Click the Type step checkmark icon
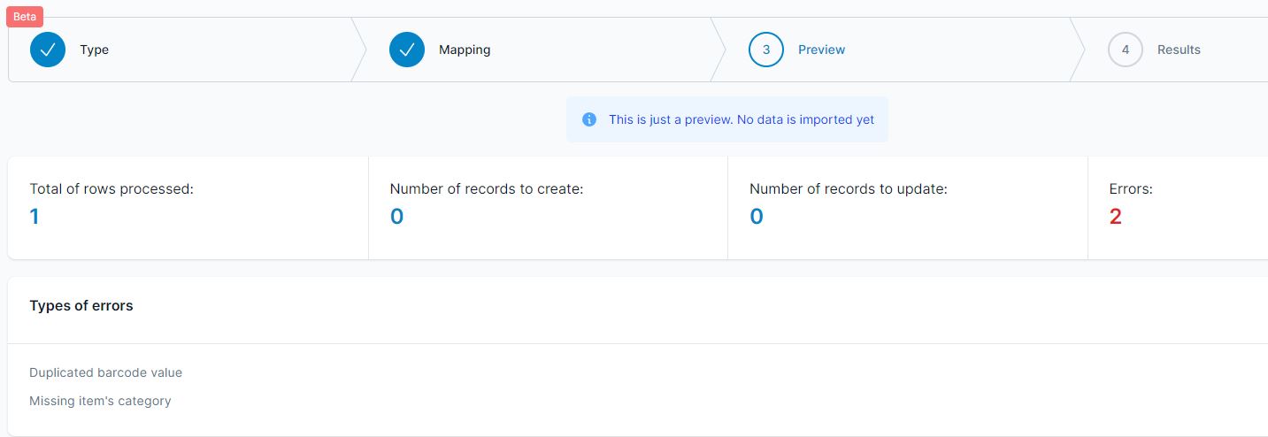This screenshot has height=437, width=1268. click(x=48, y=50)
